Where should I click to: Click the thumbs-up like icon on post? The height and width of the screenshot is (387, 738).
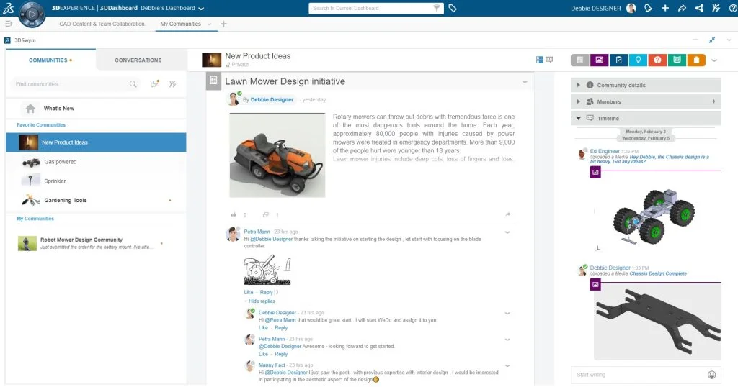coord(234,214)
